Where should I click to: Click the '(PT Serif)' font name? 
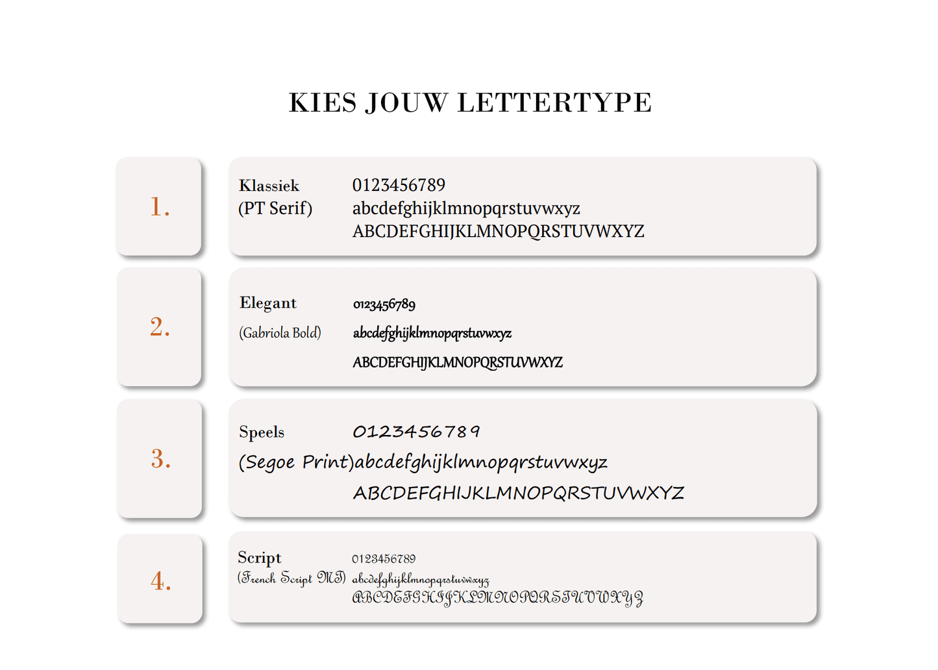pos(275,208)
